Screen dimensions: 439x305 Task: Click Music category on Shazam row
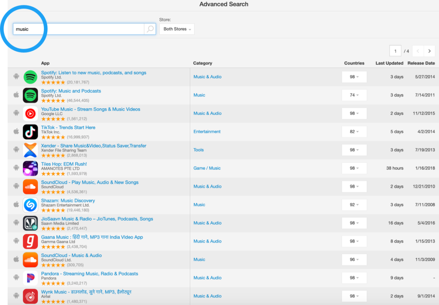[199, 205]
